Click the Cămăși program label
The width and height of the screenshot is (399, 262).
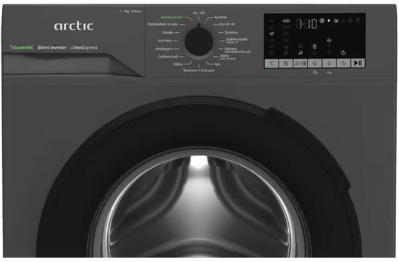click(167, 33)
